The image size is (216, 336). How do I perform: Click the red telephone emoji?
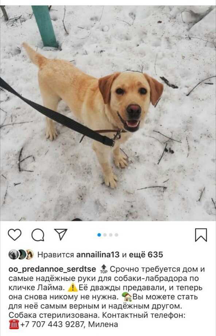click(14, 324)
